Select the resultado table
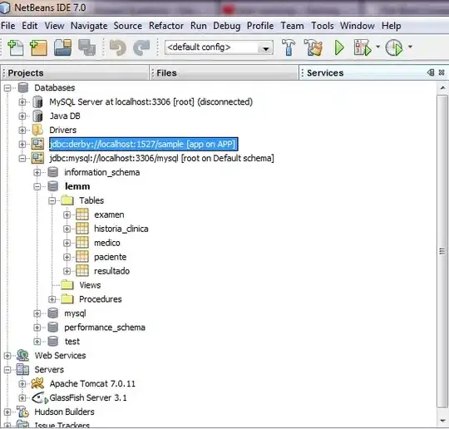The width and height of the screenshot is (449, 429). (111, 271)
